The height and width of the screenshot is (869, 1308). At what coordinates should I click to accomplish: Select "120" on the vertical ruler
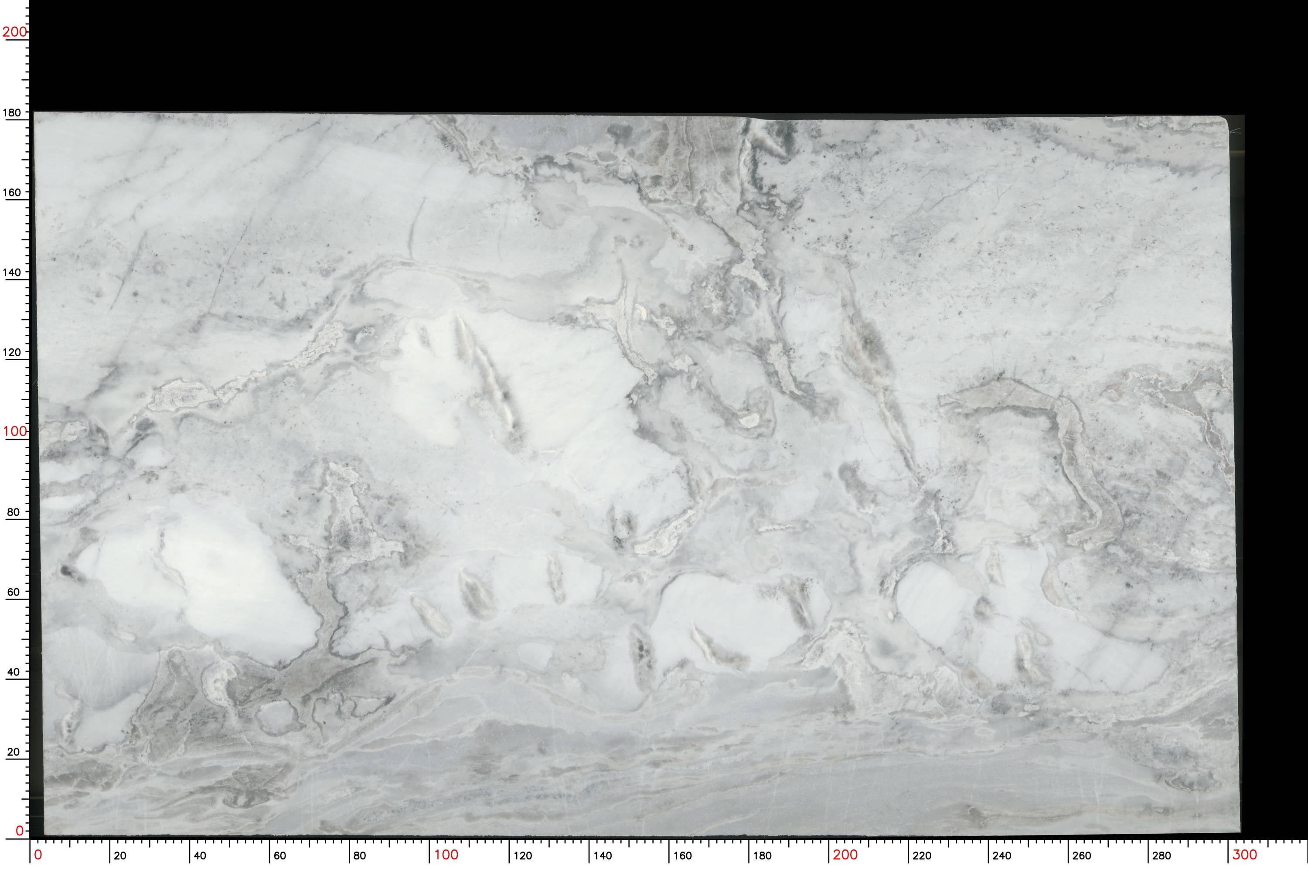(12, 352)
